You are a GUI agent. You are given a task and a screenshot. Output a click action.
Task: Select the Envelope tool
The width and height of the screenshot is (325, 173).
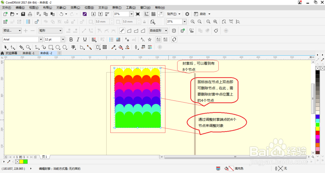tap(97, 47)
